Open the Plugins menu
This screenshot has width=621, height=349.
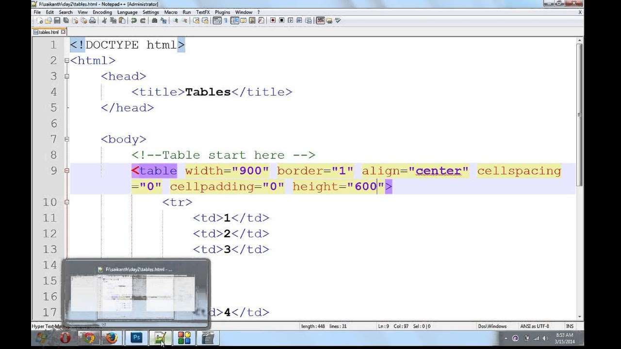222,12
